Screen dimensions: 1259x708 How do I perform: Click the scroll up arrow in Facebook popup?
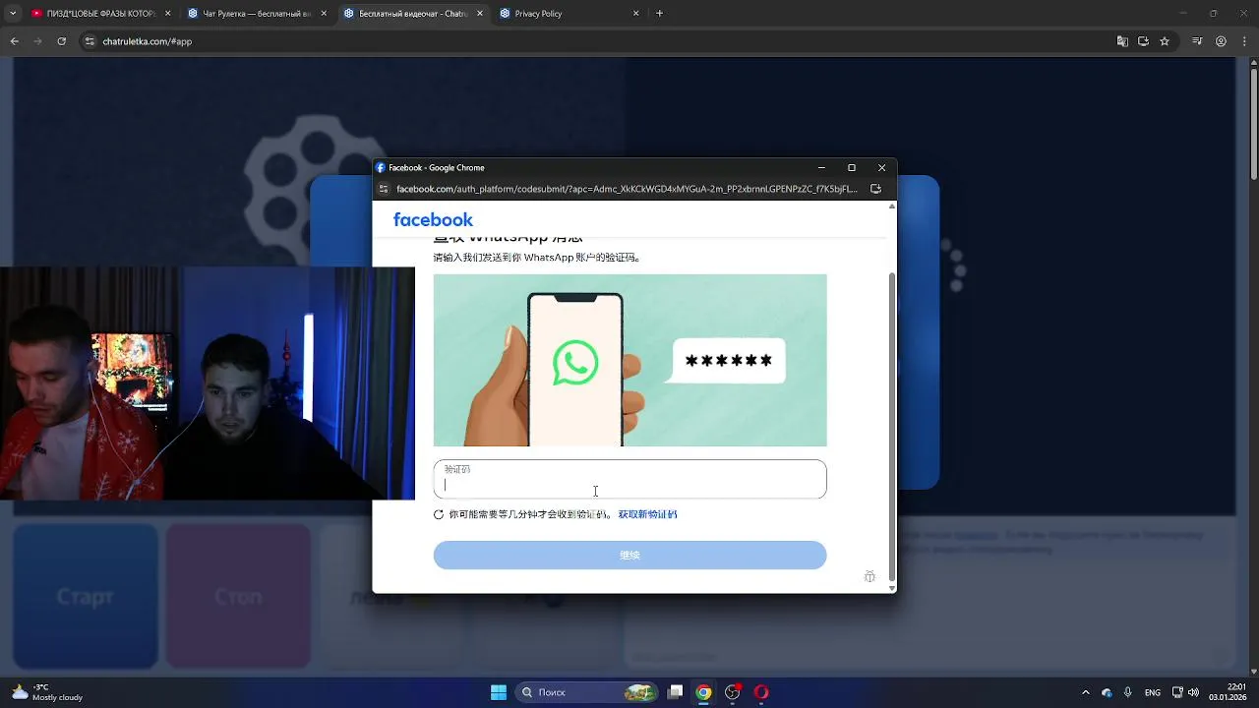(x=892, y=206)
